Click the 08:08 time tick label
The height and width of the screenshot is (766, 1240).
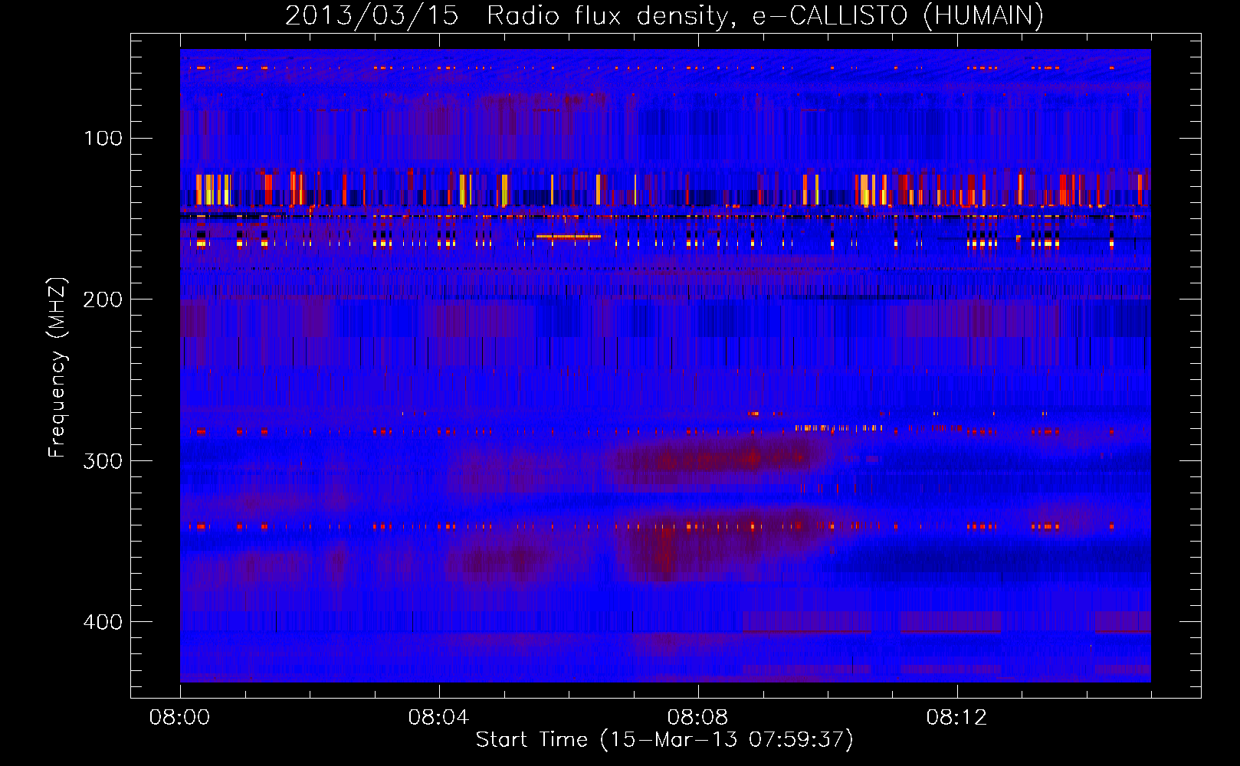point(697,718)
